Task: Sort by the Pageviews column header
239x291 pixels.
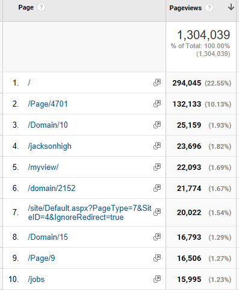Action: click(x=185, y=8)
